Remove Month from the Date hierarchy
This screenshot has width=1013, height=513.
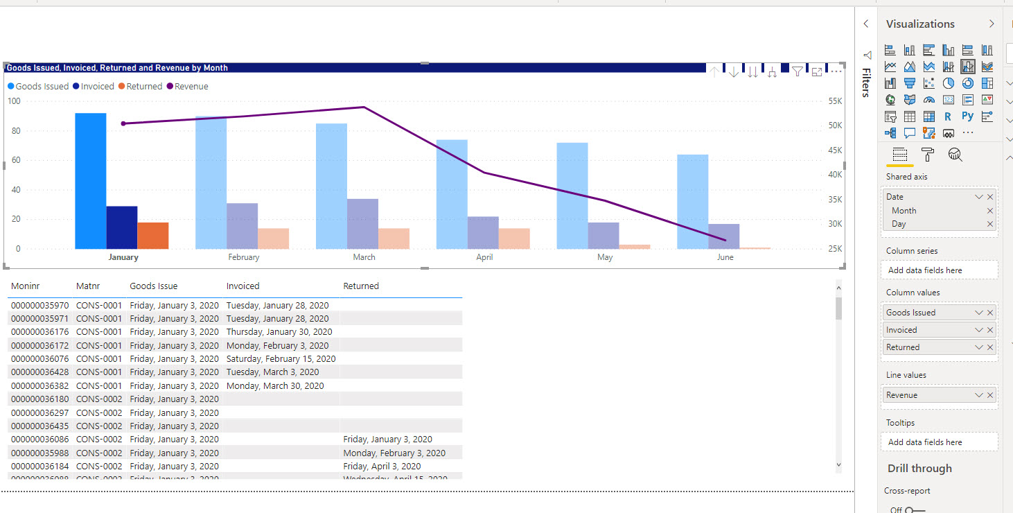coord(990,211)
